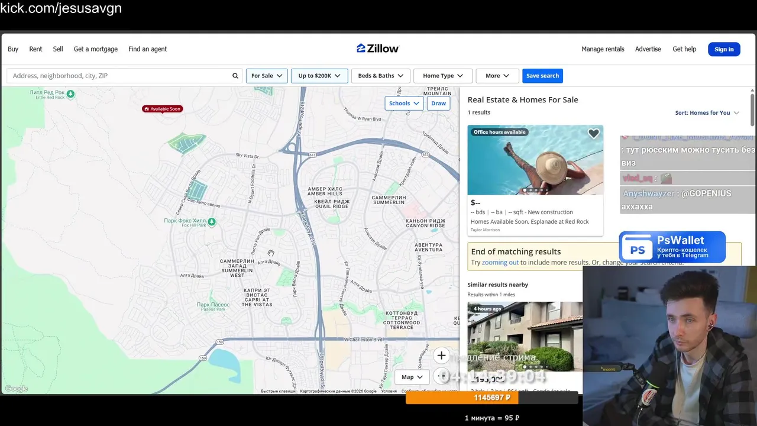Click the Amber Hills map label

click(x=325, y=192)
